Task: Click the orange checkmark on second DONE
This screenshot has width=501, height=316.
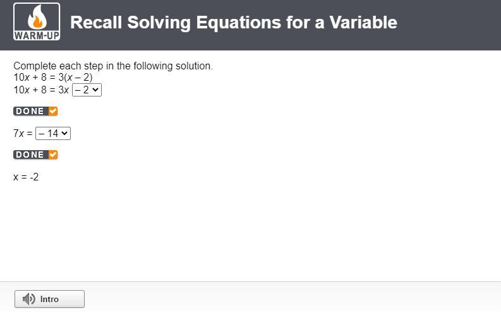Action: point(53,155)
